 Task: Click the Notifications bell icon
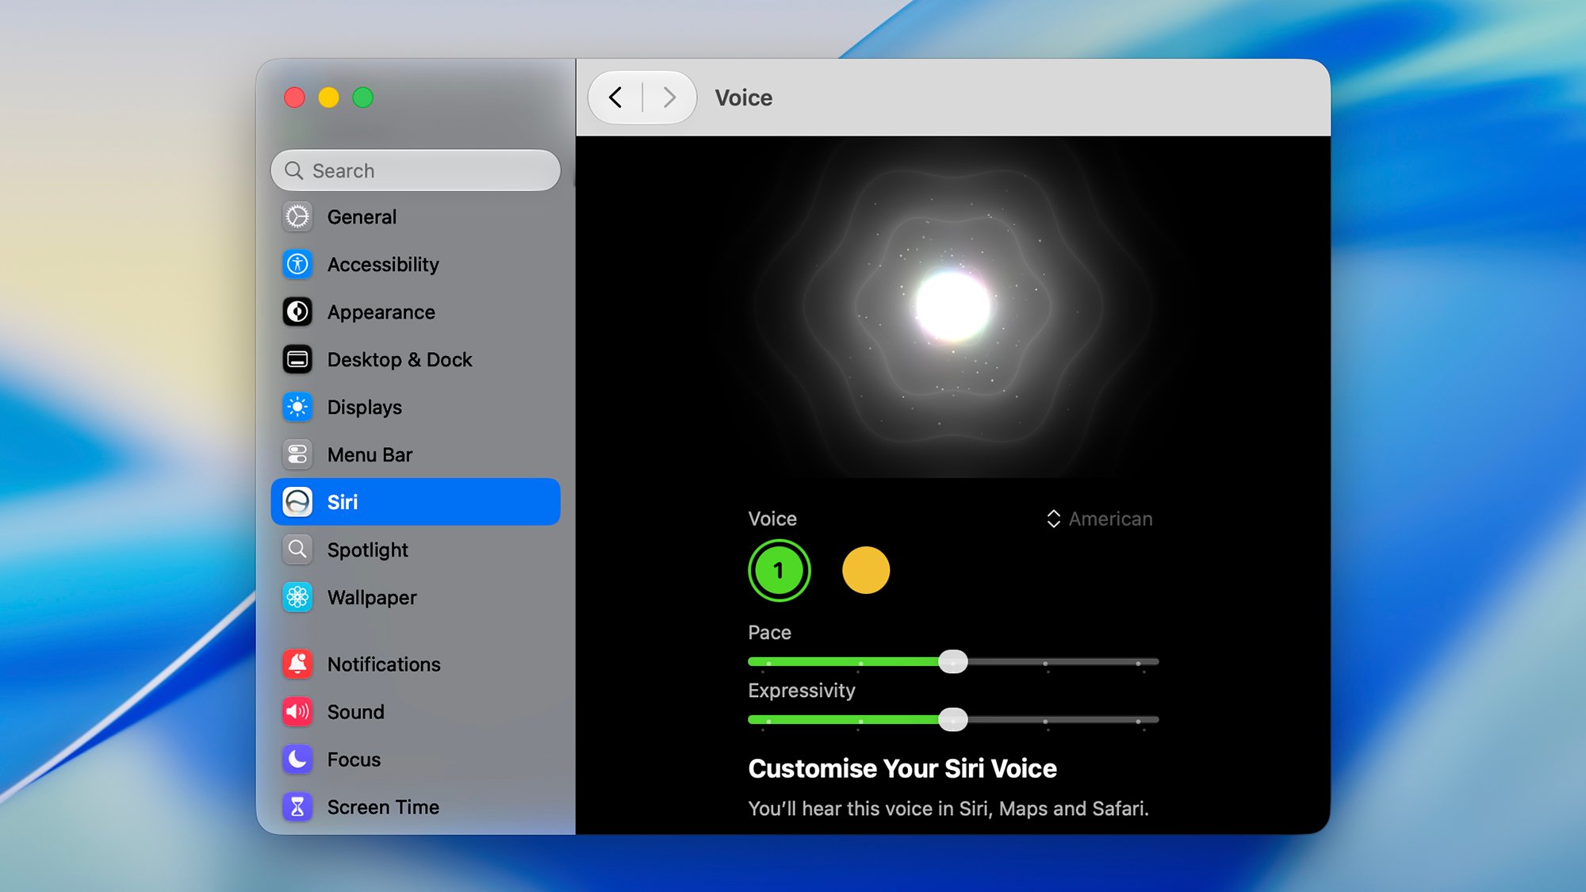[x=297, y=664]
